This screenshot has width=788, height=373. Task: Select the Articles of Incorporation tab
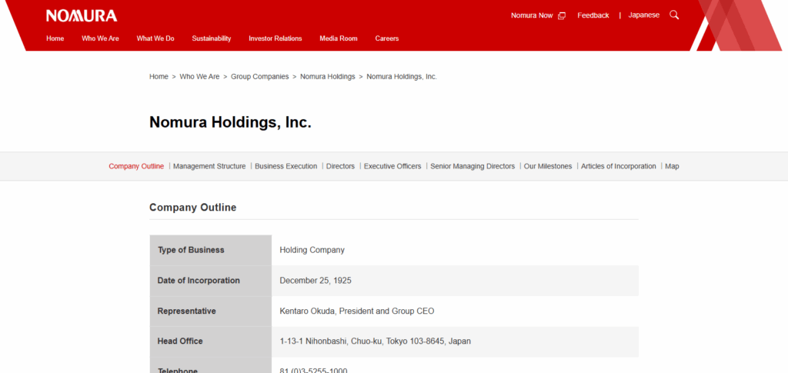[619, 166]
